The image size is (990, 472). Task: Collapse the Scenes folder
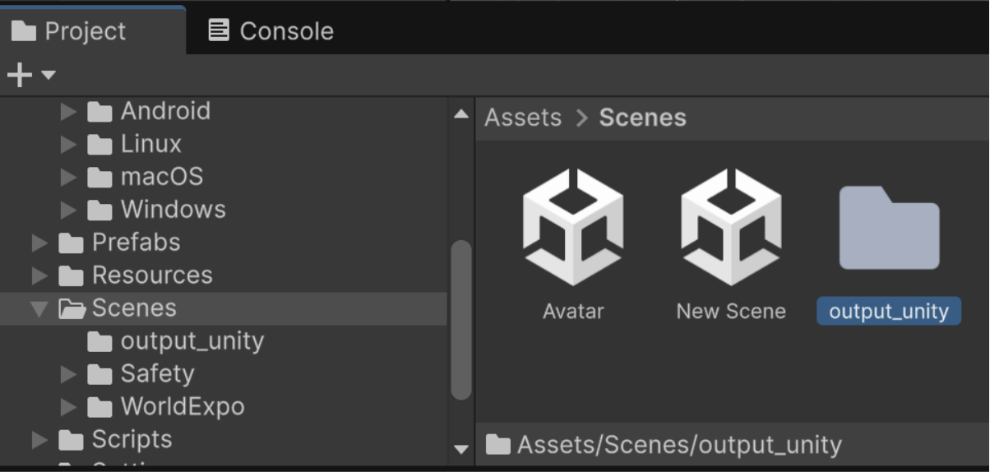(39, 308)
